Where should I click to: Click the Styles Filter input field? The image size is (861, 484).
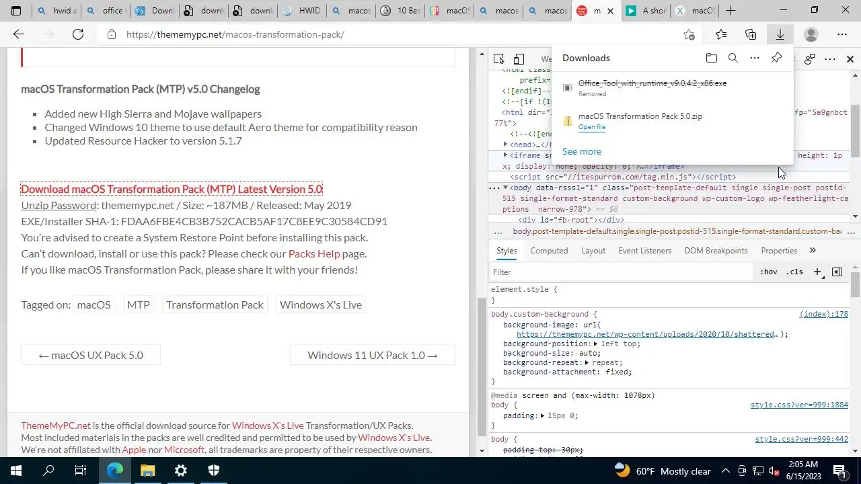coord(620,272)
